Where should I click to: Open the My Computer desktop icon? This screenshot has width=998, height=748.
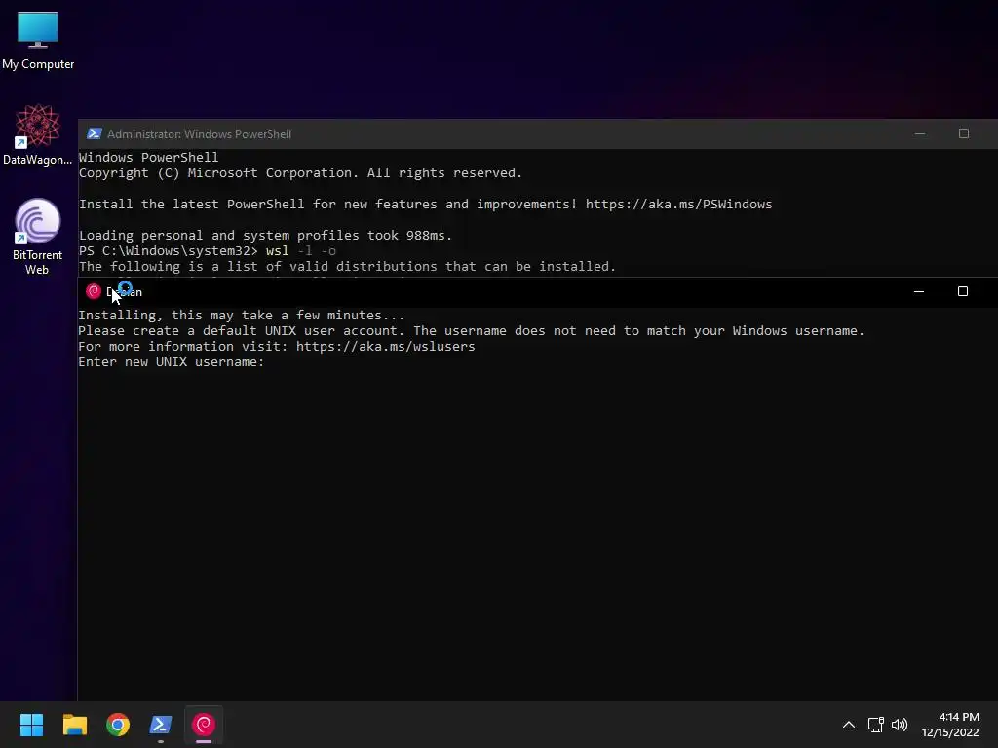(x=38, y=40)
